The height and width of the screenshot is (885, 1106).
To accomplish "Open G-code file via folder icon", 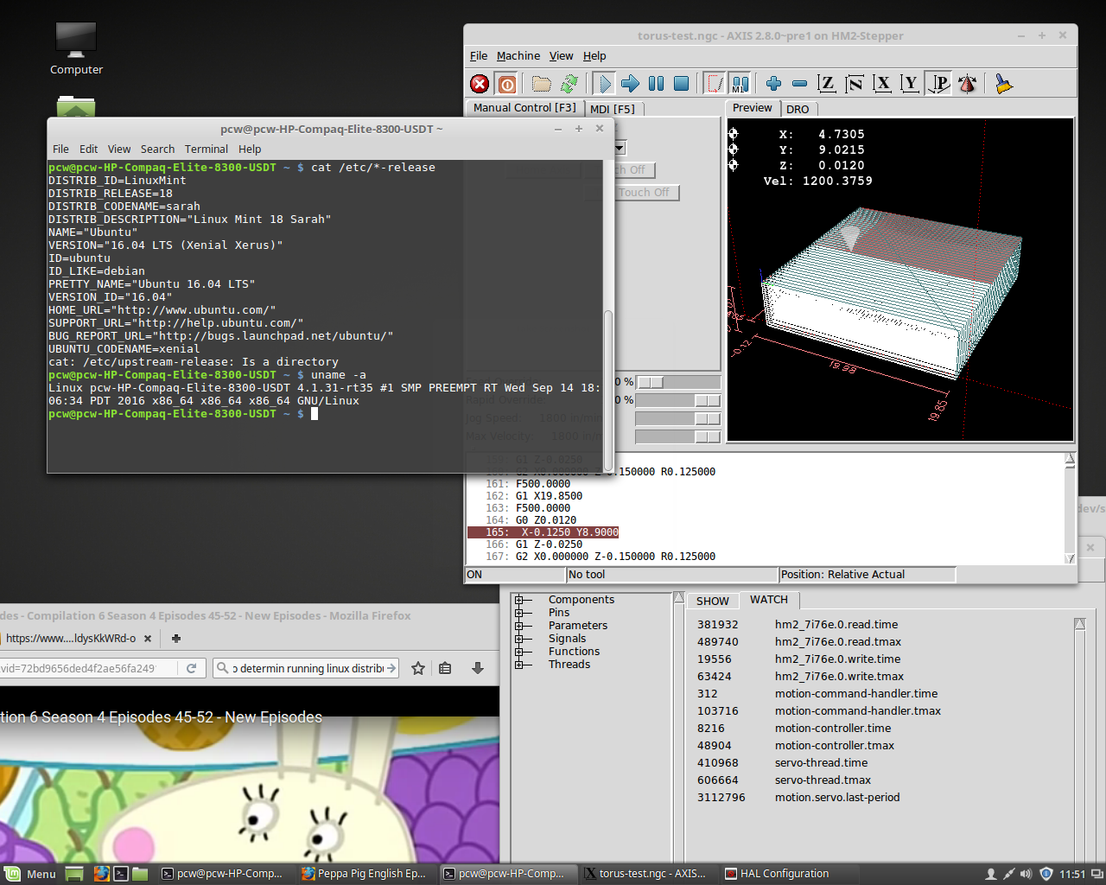I will coord(542,84).
